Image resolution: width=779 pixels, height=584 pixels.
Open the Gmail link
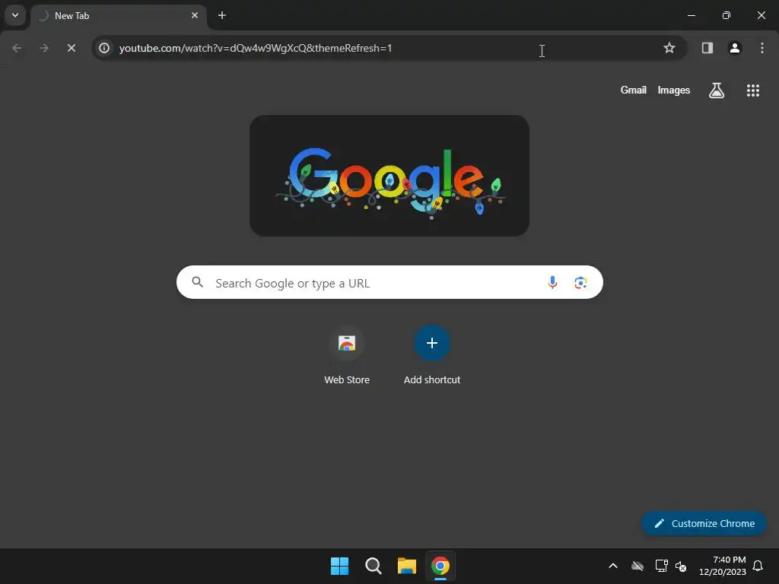coord(634,90)
